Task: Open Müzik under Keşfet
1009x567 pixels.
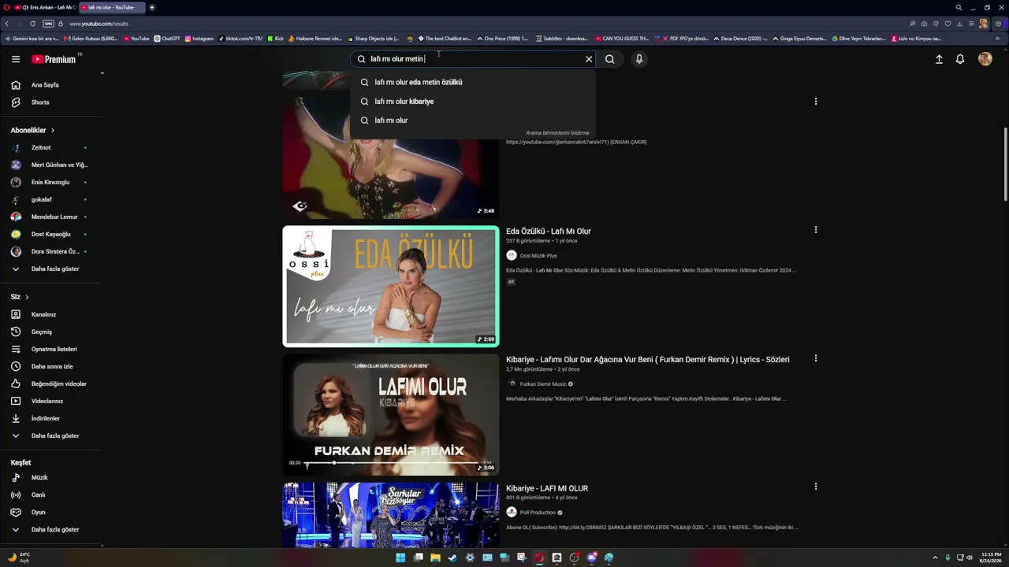Action: 50,478
